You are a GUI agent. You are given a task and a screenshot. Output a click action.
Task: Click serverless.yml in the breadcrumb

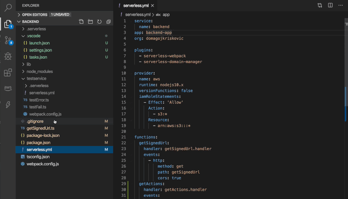(x=138, y=14)
